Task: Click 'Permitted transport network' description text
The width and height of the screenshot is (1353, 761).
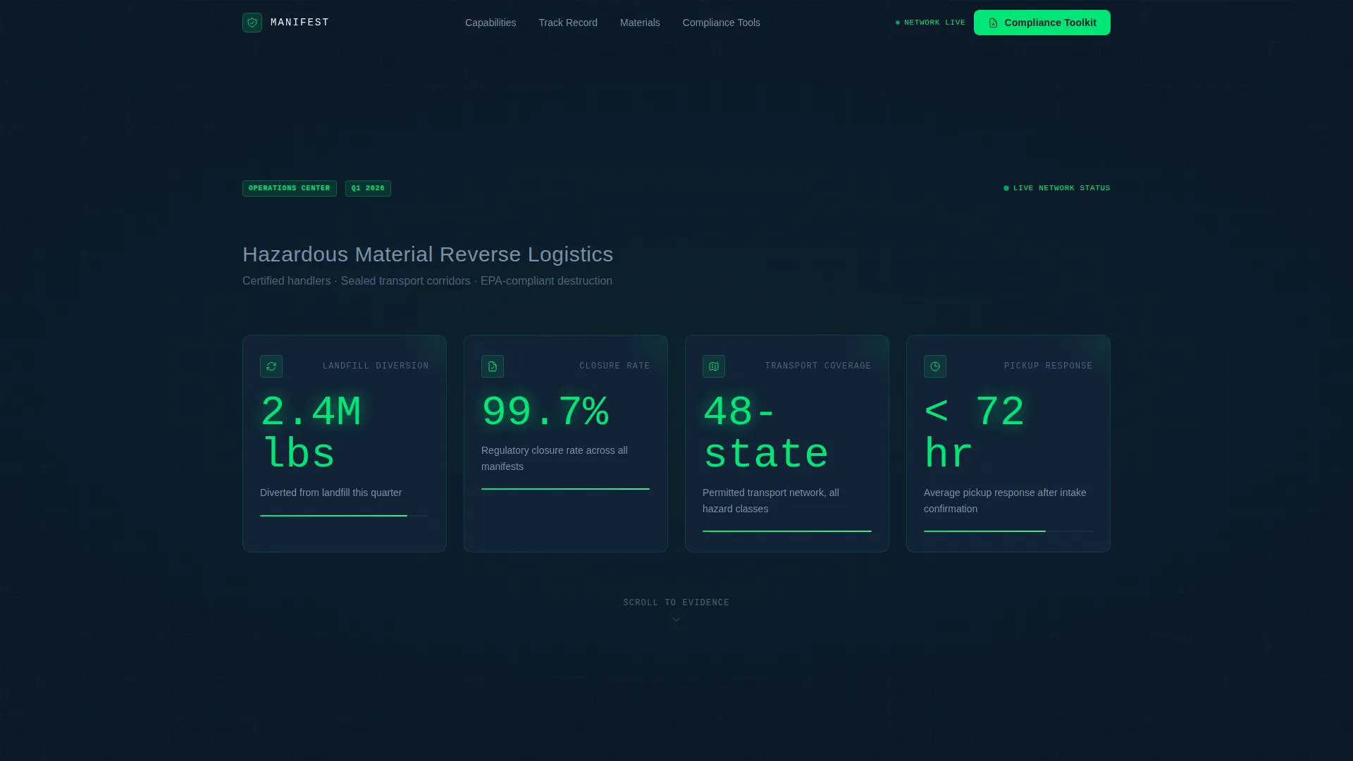Action: tap(771, 500)
